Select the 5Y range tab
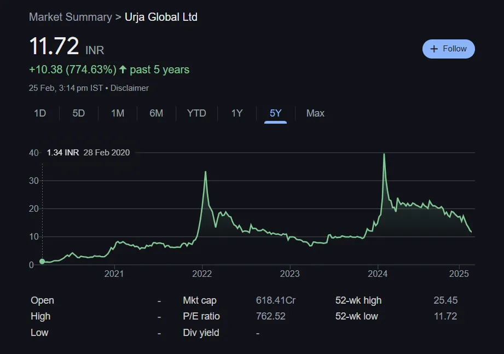Image resolution: width=504 pixels, height=354 pixels. 275,113
